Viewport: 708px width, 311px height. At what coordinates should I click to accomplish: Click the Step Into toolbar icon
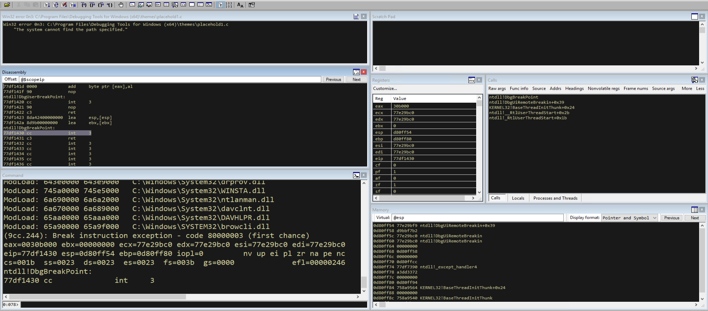84,5
